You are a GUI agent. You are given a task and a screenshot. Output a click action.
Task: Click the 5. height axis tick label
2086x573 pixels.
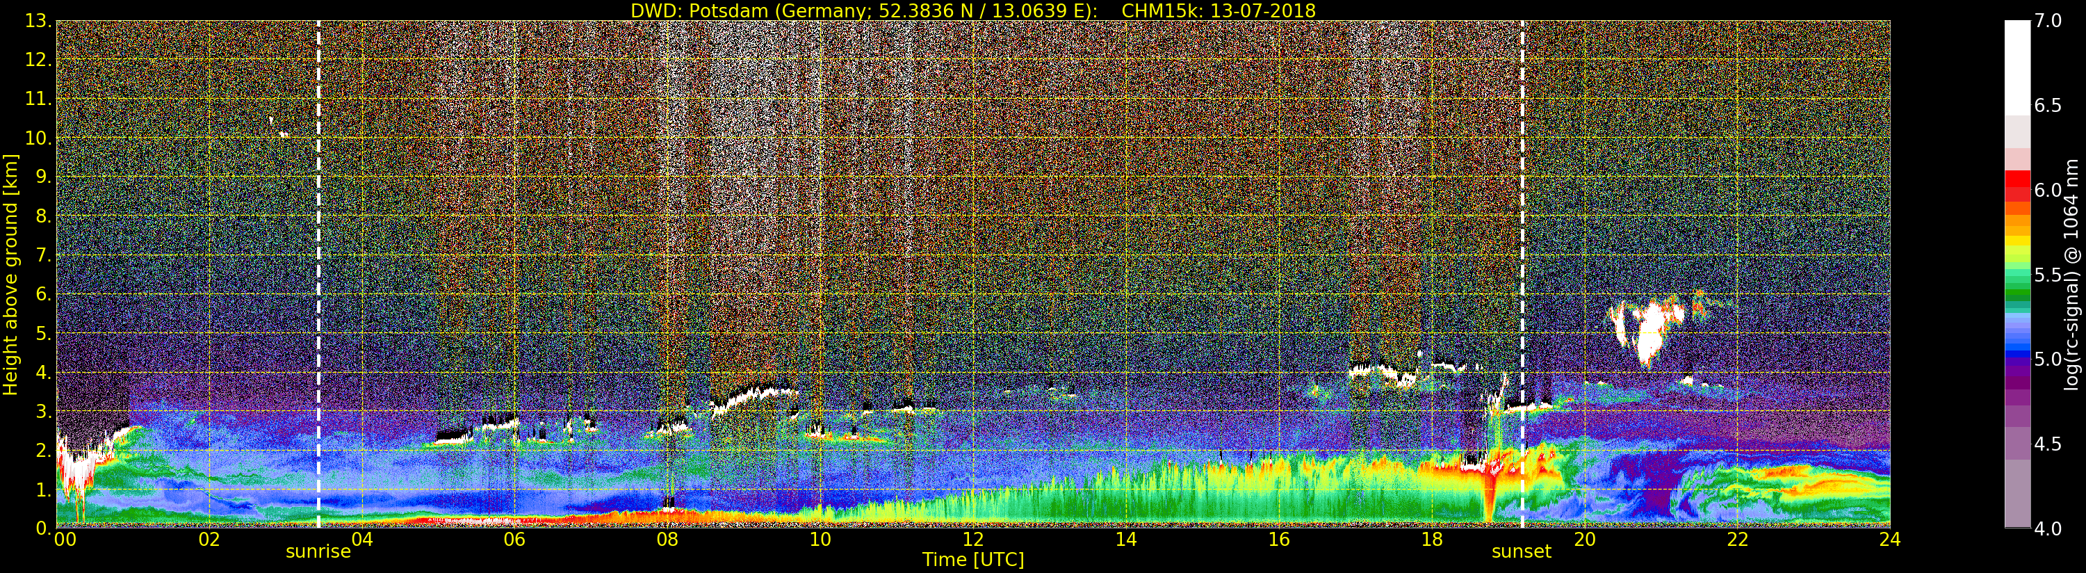[x=44, y=333]
